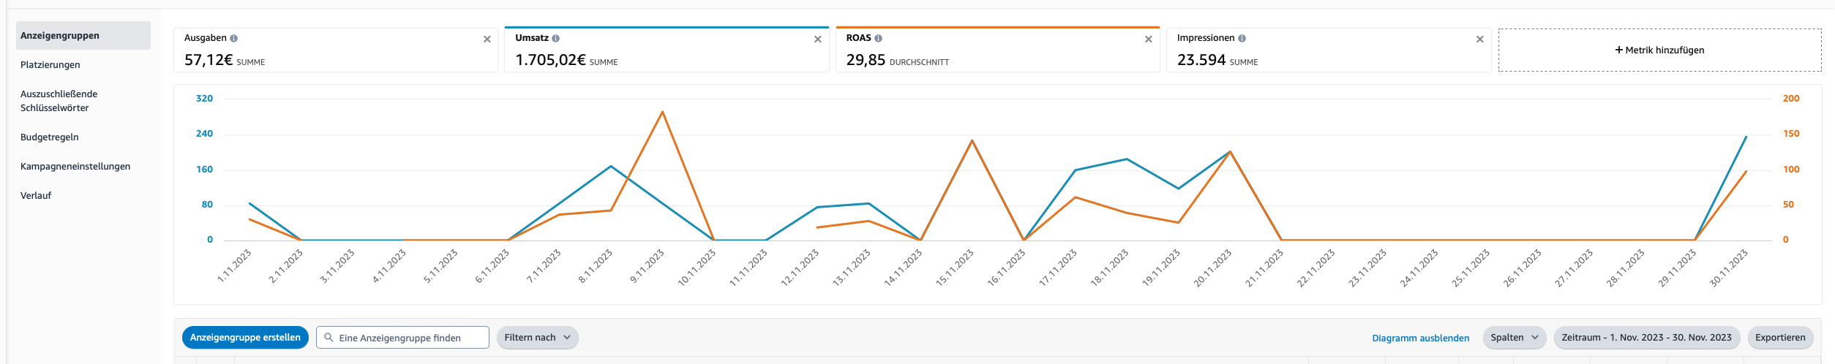This screenshot has height=364, width=1835.
Task: Open the Zeitraum date range selector
Action: coord(1646,338)
